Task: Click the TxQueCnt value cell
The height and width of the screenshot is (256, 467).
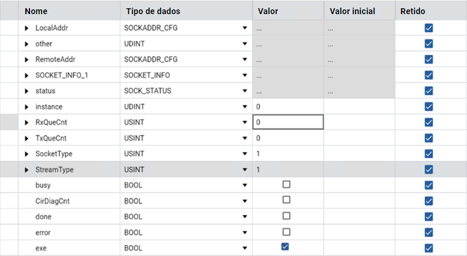Action: click(x=288, y=138)
